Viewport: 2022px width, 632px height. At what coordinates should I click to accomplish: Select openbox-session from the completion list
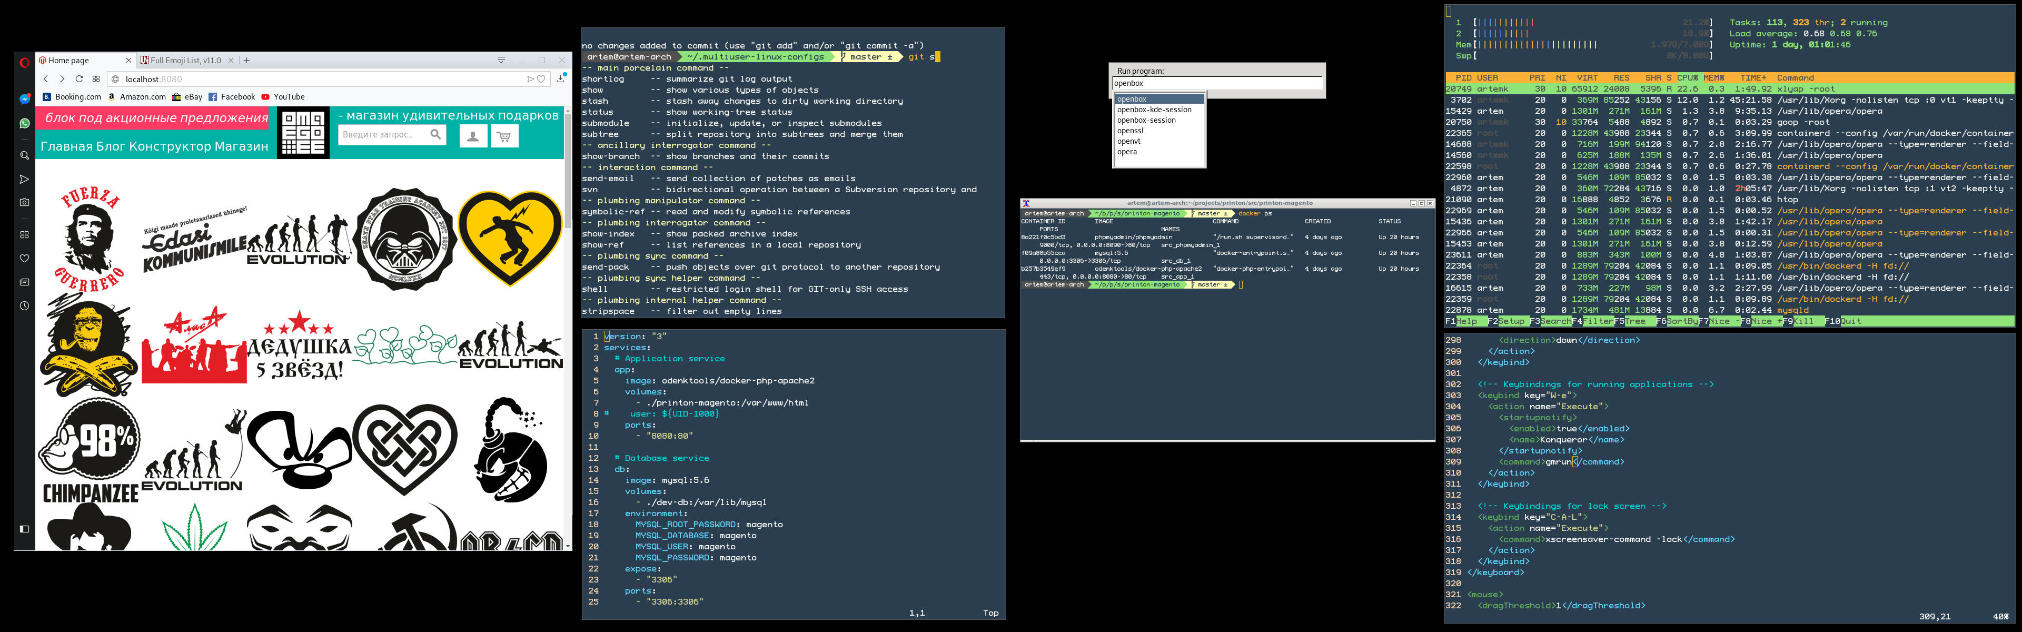click(x=1146, y=120)
